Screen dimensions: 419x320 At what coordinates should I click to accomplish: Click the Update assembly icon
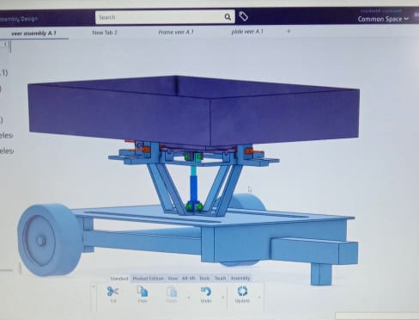tap(242, 291)
